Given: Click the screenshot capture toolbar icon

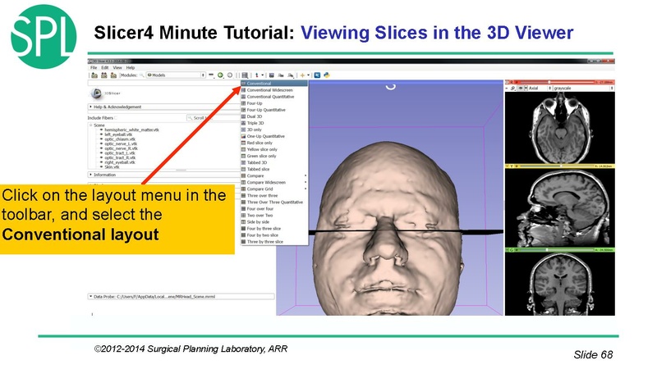Looking at the screenshot, I should [272, 75].
